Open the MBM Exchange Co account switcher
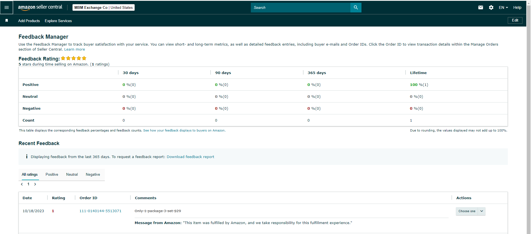Viewport: 531px width, 234px height. 103,7
